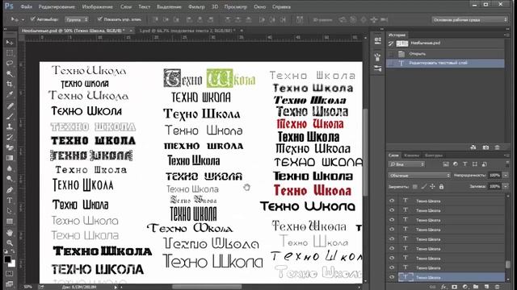Screen dimensions: 517x290
Task: Open the Файл menu
Action: (27, 6)
